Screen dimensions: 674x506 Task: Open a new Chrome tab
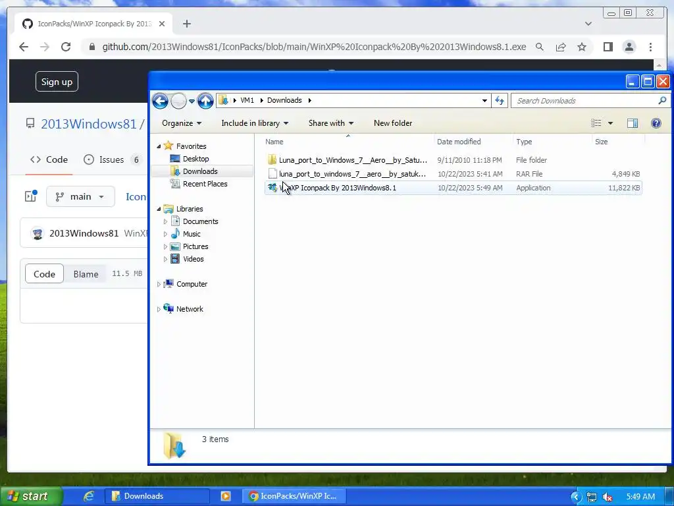pyautogui.click(x=186, y=24)
